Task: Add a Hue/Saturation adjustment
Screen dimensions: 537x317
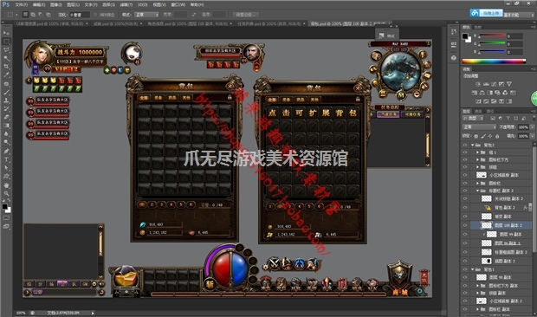Action: [475, 93]
